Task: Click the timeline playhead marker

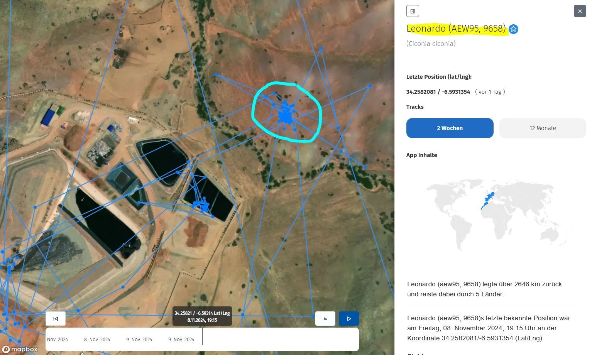Action: point(202,336)
